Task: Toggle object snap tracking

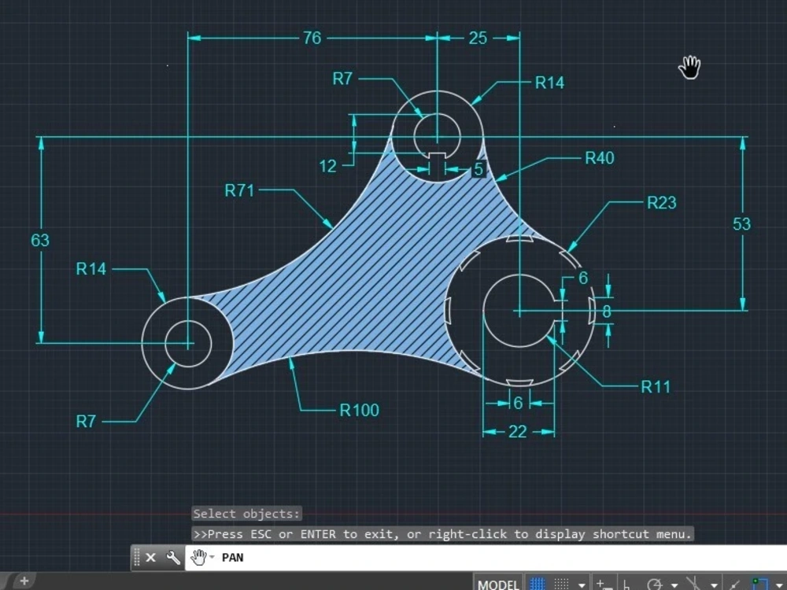Action: click(733, 585)
